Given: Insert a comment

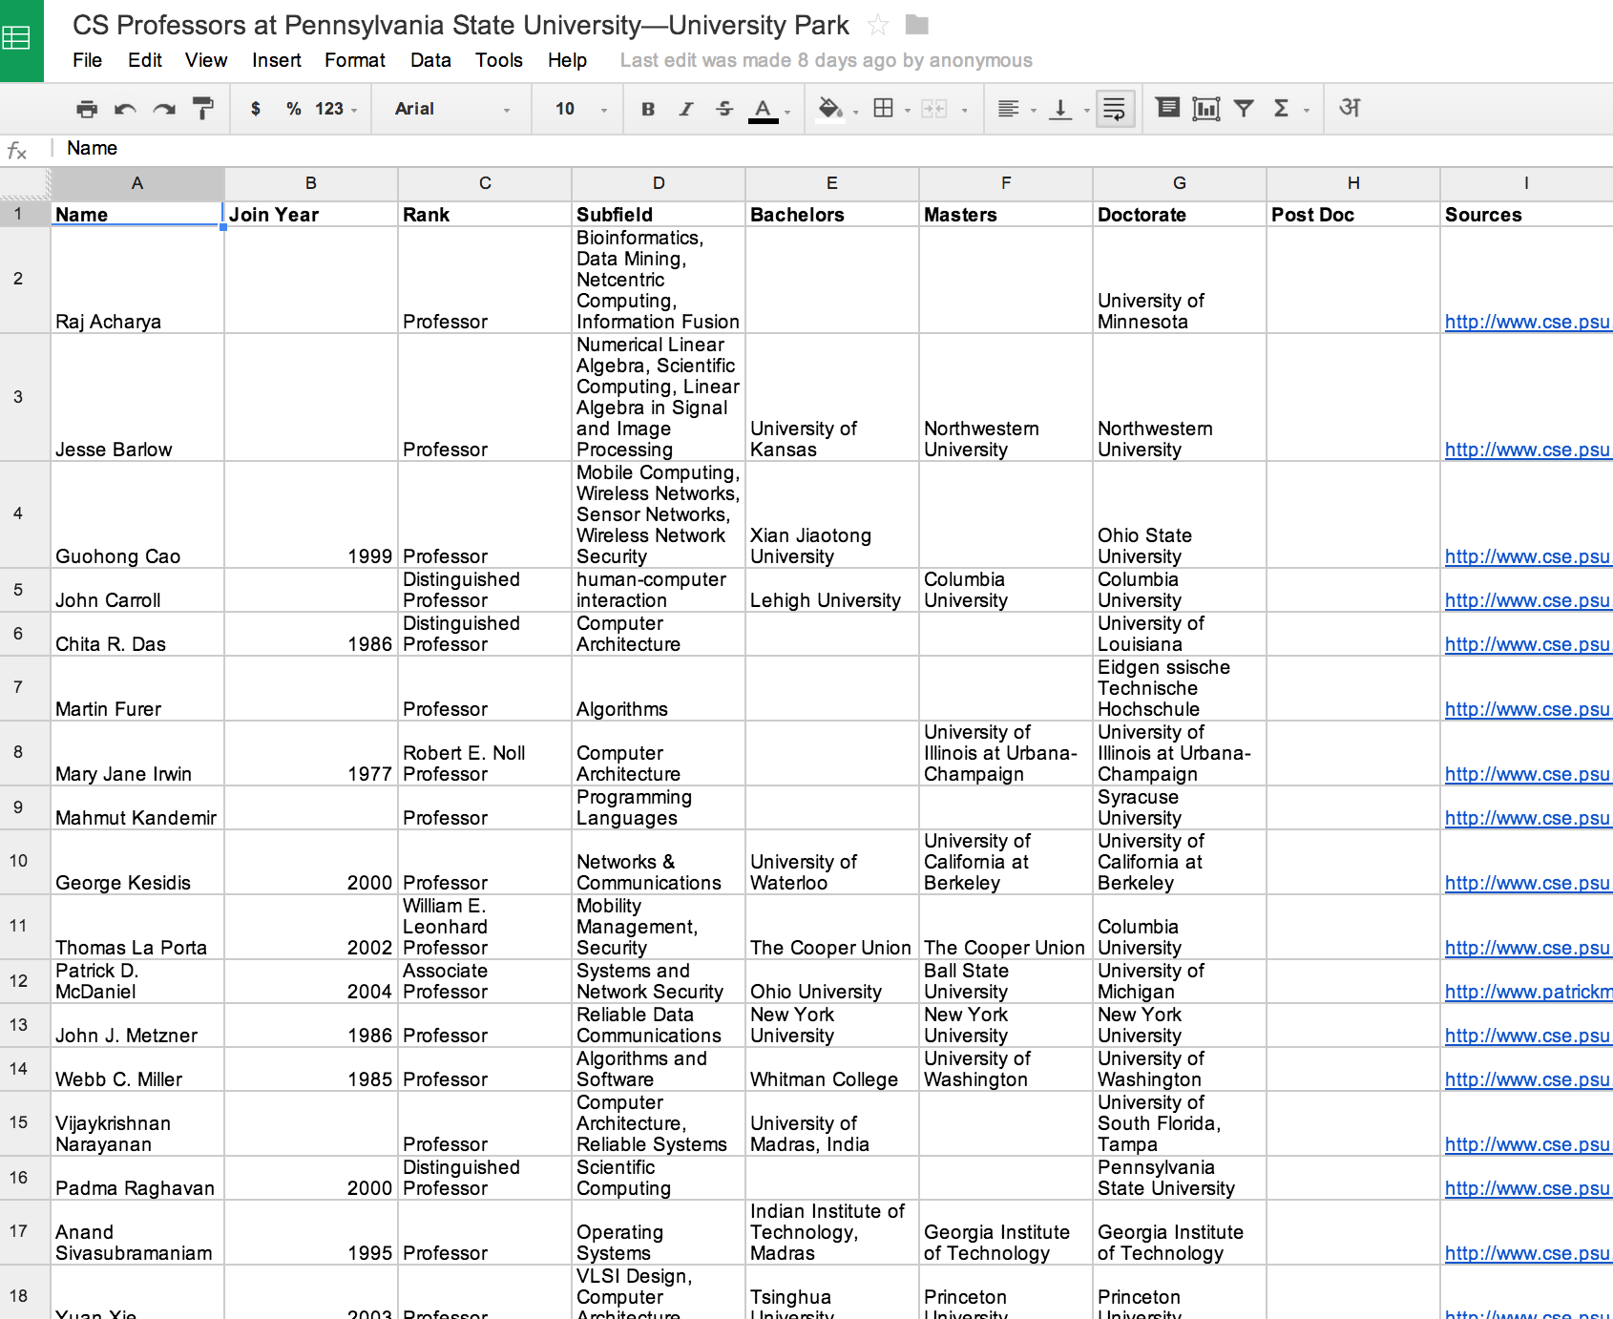Looking at the screenshot, I should tap(1167, 108).
